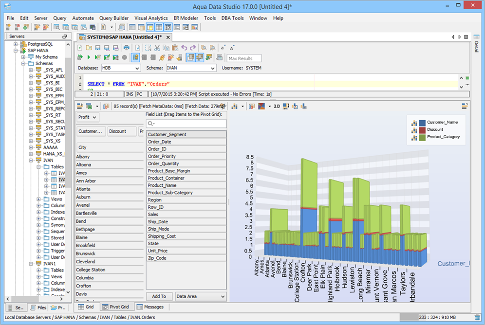The image size is (485, 325).
Task: Toggle highlighted button right of Stop icon
Action: 135,57
